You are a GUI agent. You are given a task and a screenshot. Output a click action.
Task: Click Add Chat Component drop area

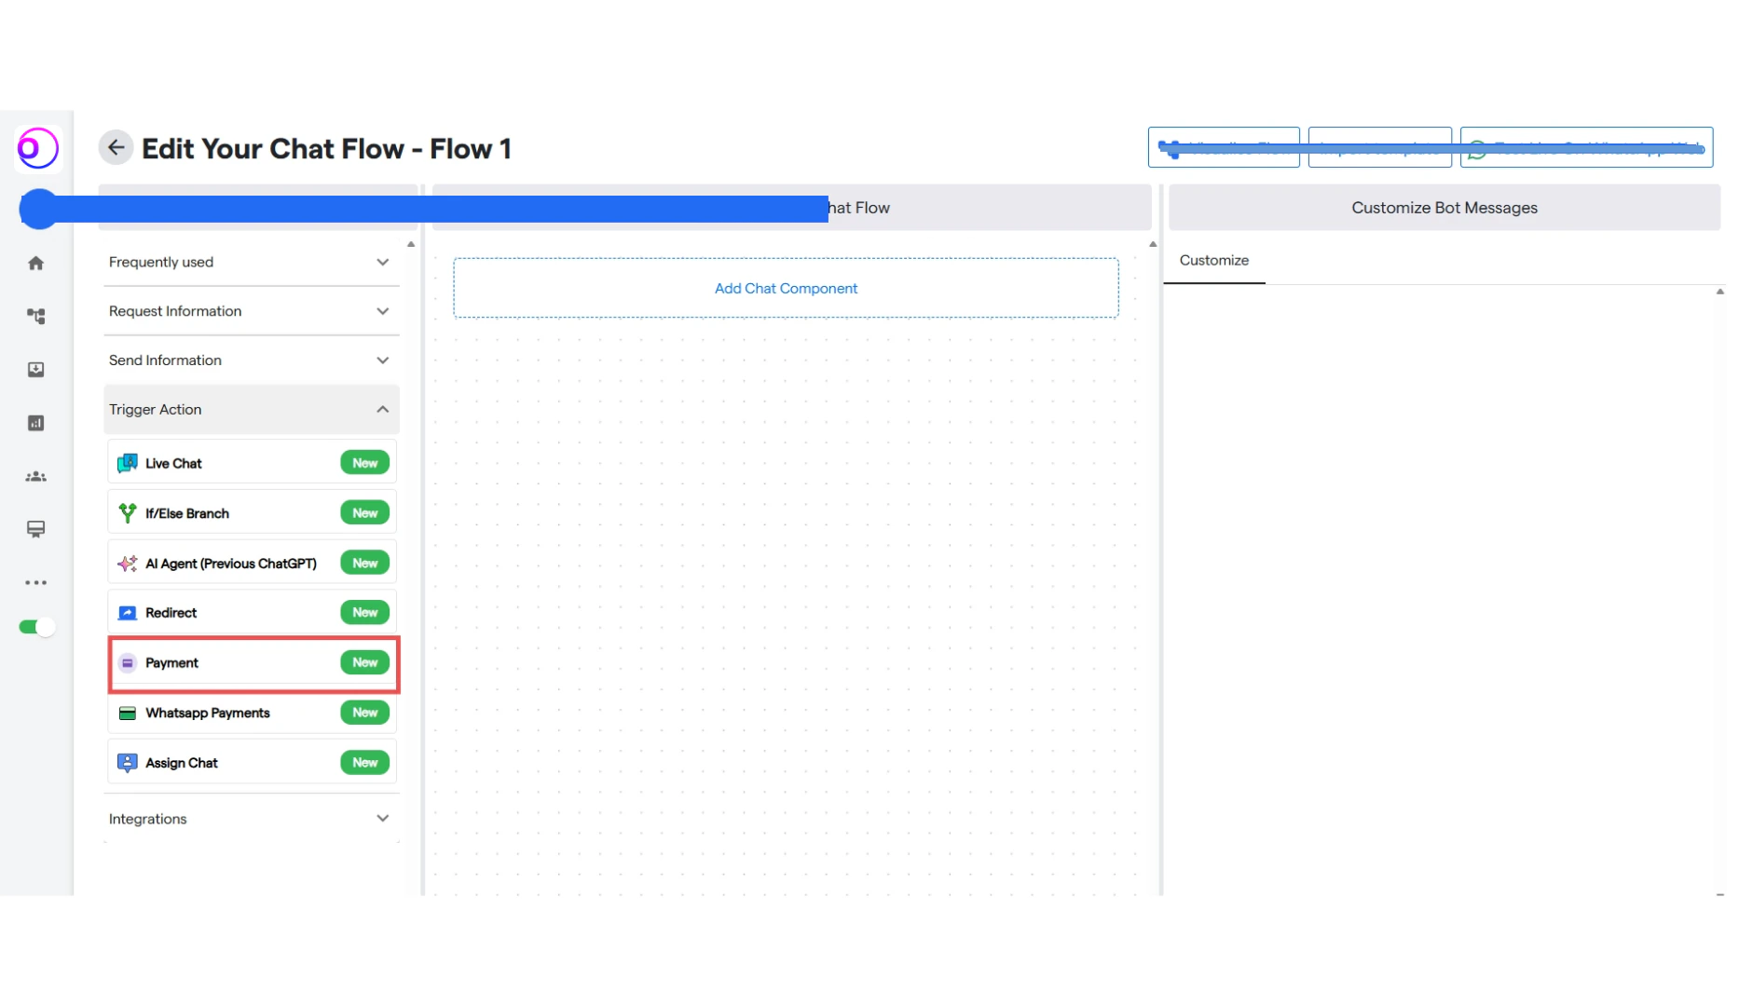click(786, 289)
